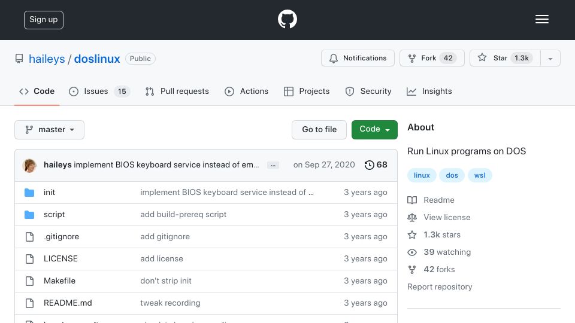Expand the green Code dropdown

[374, 130]
